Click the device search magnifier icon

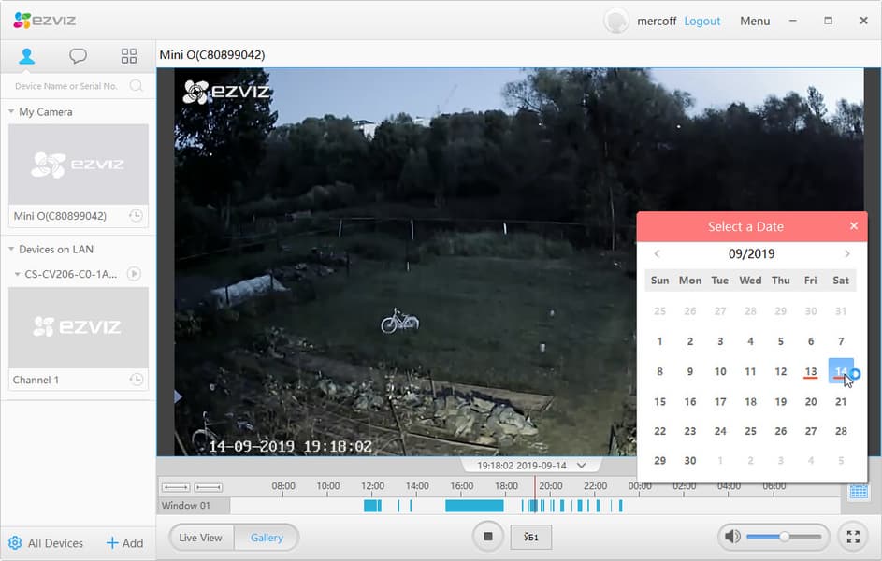tap(136, 85)
